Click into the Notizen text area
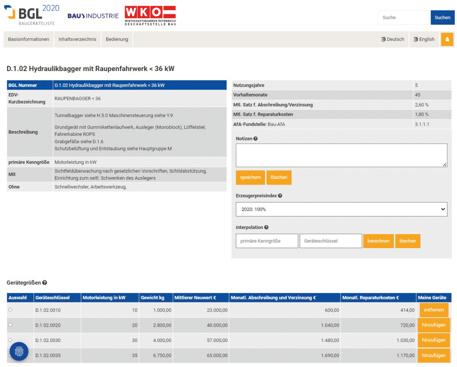The image size is (457, 367). (x=341, y=155)
